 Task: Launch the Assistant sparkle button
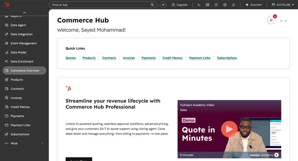tap(253, 5)
